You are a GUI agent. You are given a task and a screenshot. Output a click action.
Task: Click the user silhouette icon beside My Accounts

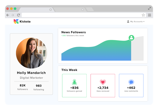click(x=128, y=21)
